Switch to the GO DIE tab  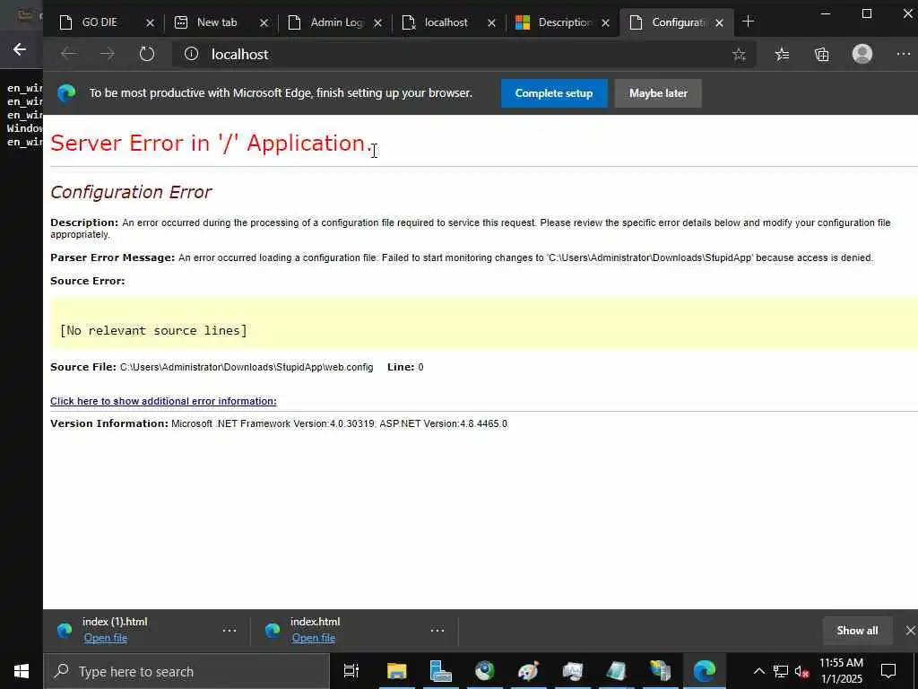pos(100,22)
